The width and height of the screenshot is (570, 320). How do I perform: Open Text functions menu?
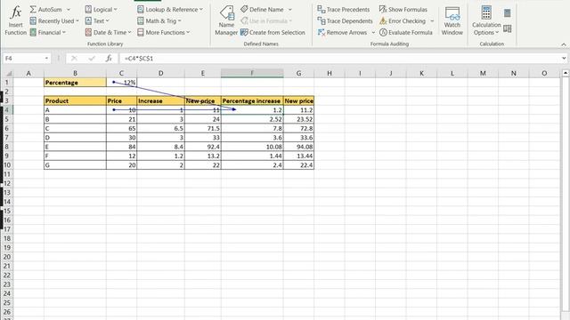97,21
